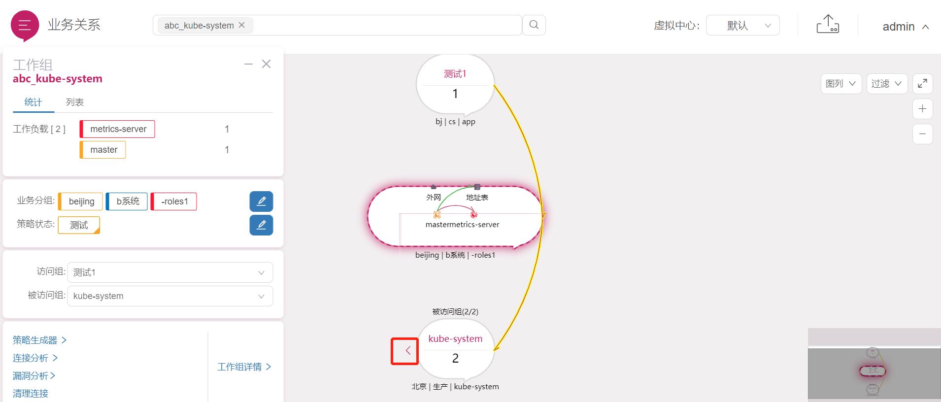Click the abc_kube-system workgroup title

click(x=58, y=79)
